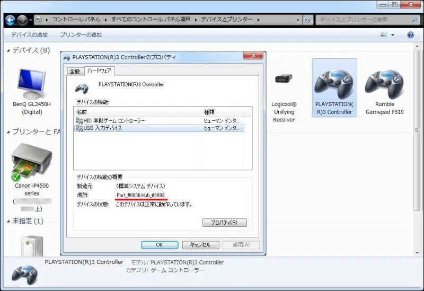This screenshot has width=424, height=291.
Task: Select デバイスとプリンター breadcrumb
Action: [x=227, y=20]
